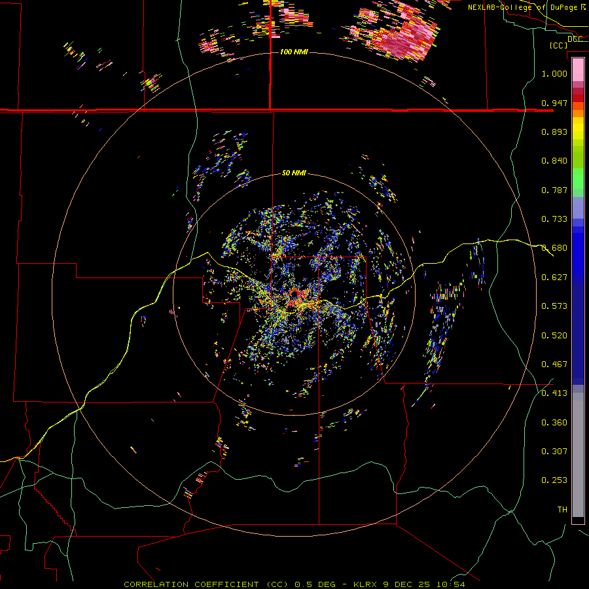The height and width of the screenshot is (589, 589).
Task: Click the 0.360 legend value
Action: (554, 423)
